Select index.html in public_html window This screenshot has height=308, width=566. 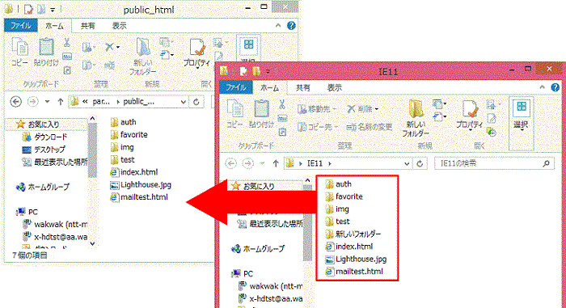(134, 172)
